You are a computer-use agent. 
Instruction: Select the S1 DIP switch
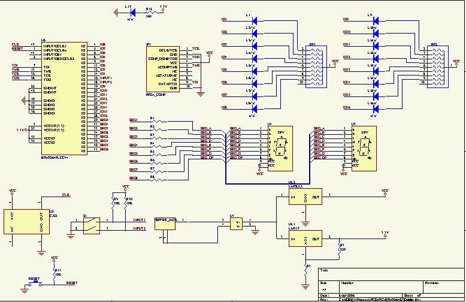pyautogui.click(x=92, y=226)
